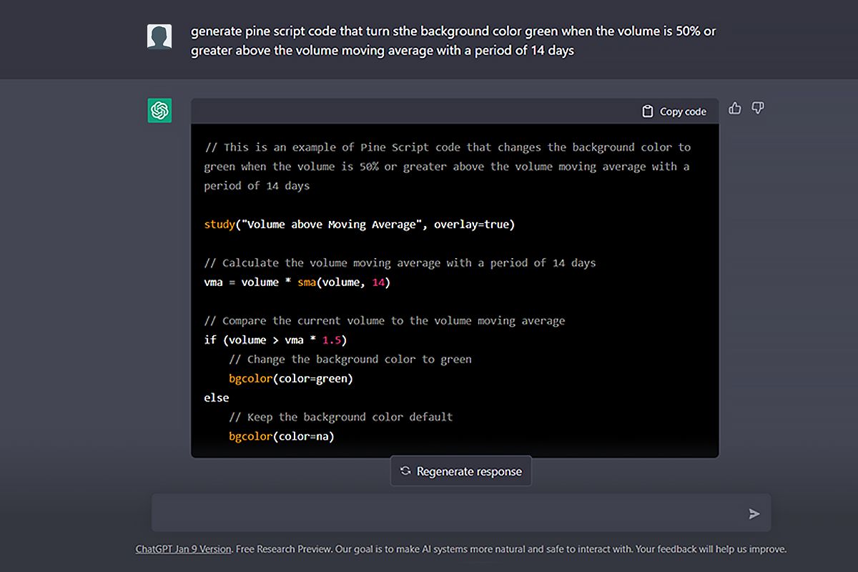858x572 pixels.
Task: Click the user avatar icon
Action: [159, 36]
